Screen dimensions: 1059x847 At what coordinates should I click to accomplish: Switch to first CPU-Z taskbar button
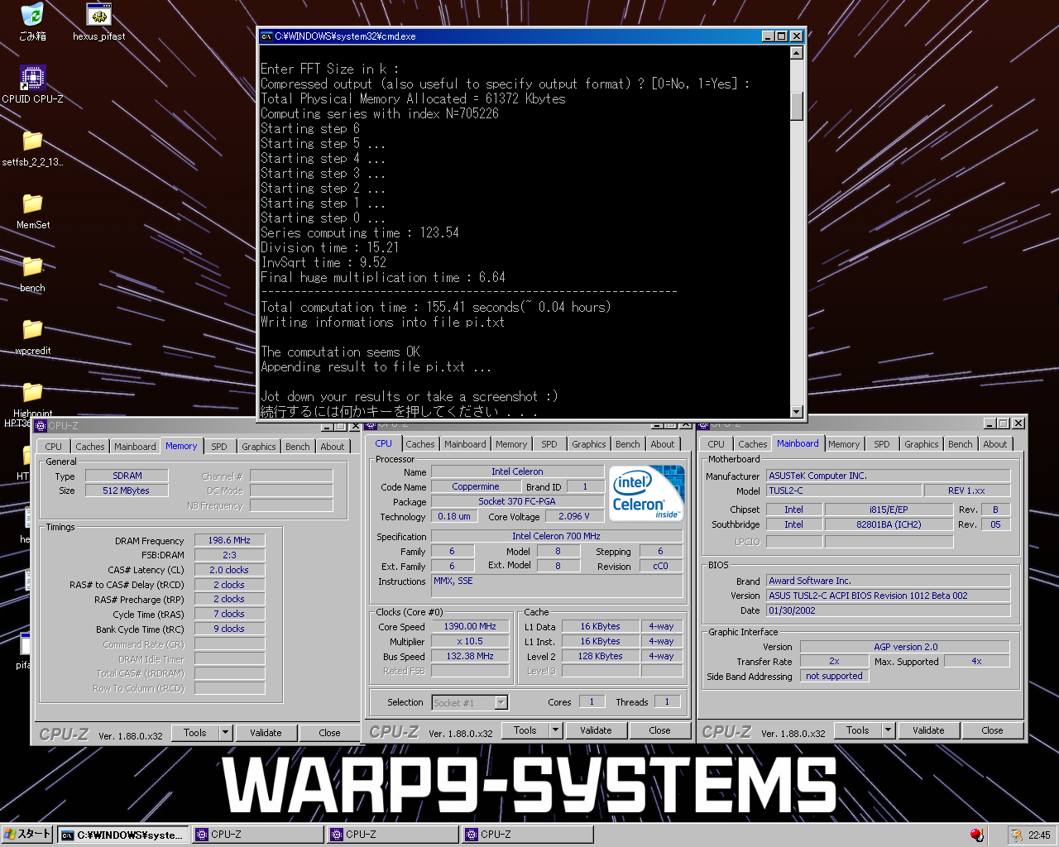click(x=257, y=835)
